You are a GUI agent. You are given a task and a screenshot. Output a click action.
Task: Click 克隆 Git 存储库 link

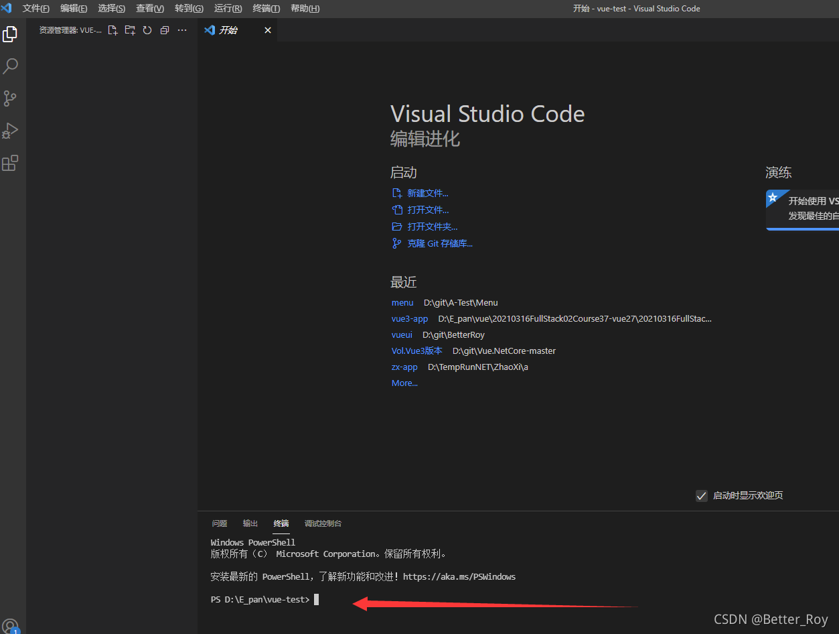(x=440, y=243)
